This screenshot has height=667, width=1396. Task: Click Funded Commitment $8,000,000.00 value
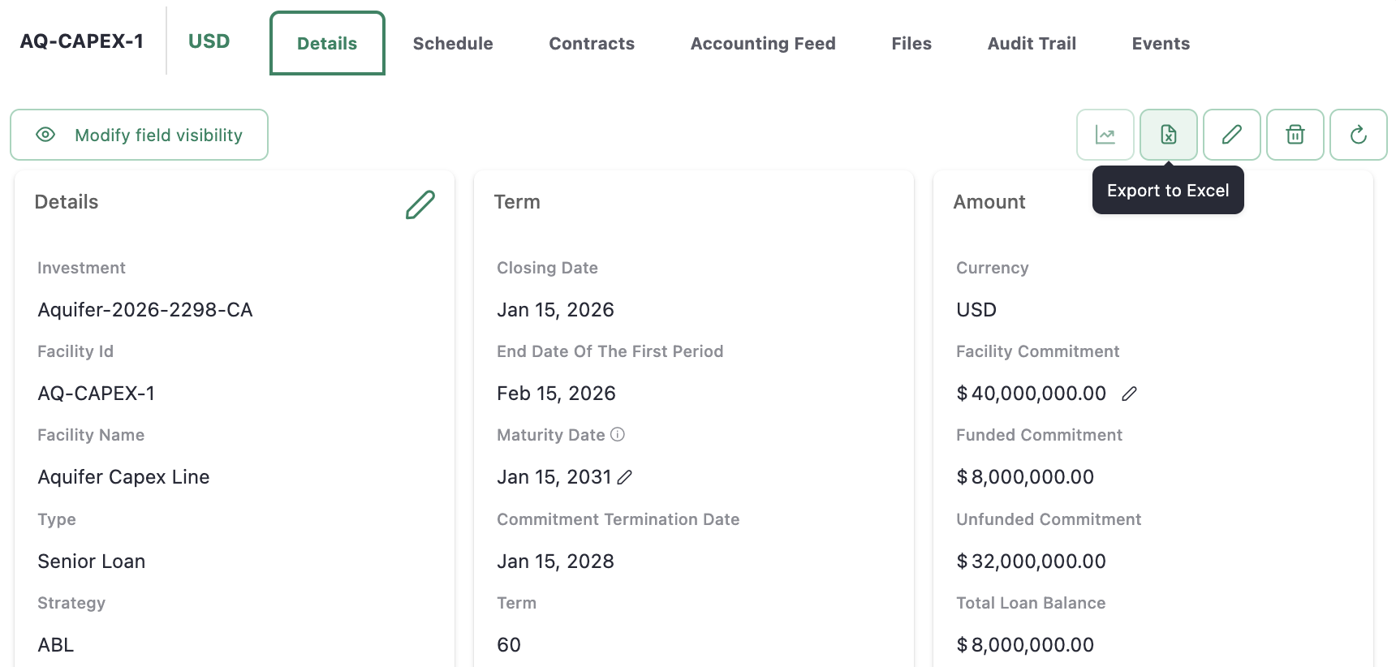pyautogui.click(x=1025, y=477)
